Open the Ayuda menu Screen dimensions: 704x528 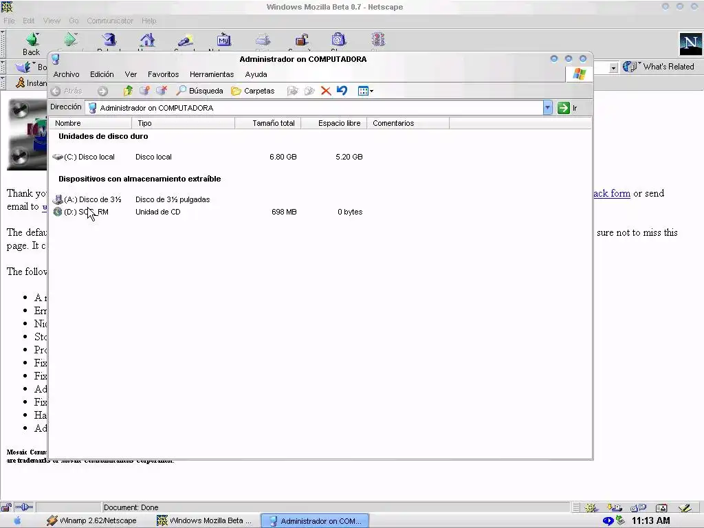coord(256,74)
